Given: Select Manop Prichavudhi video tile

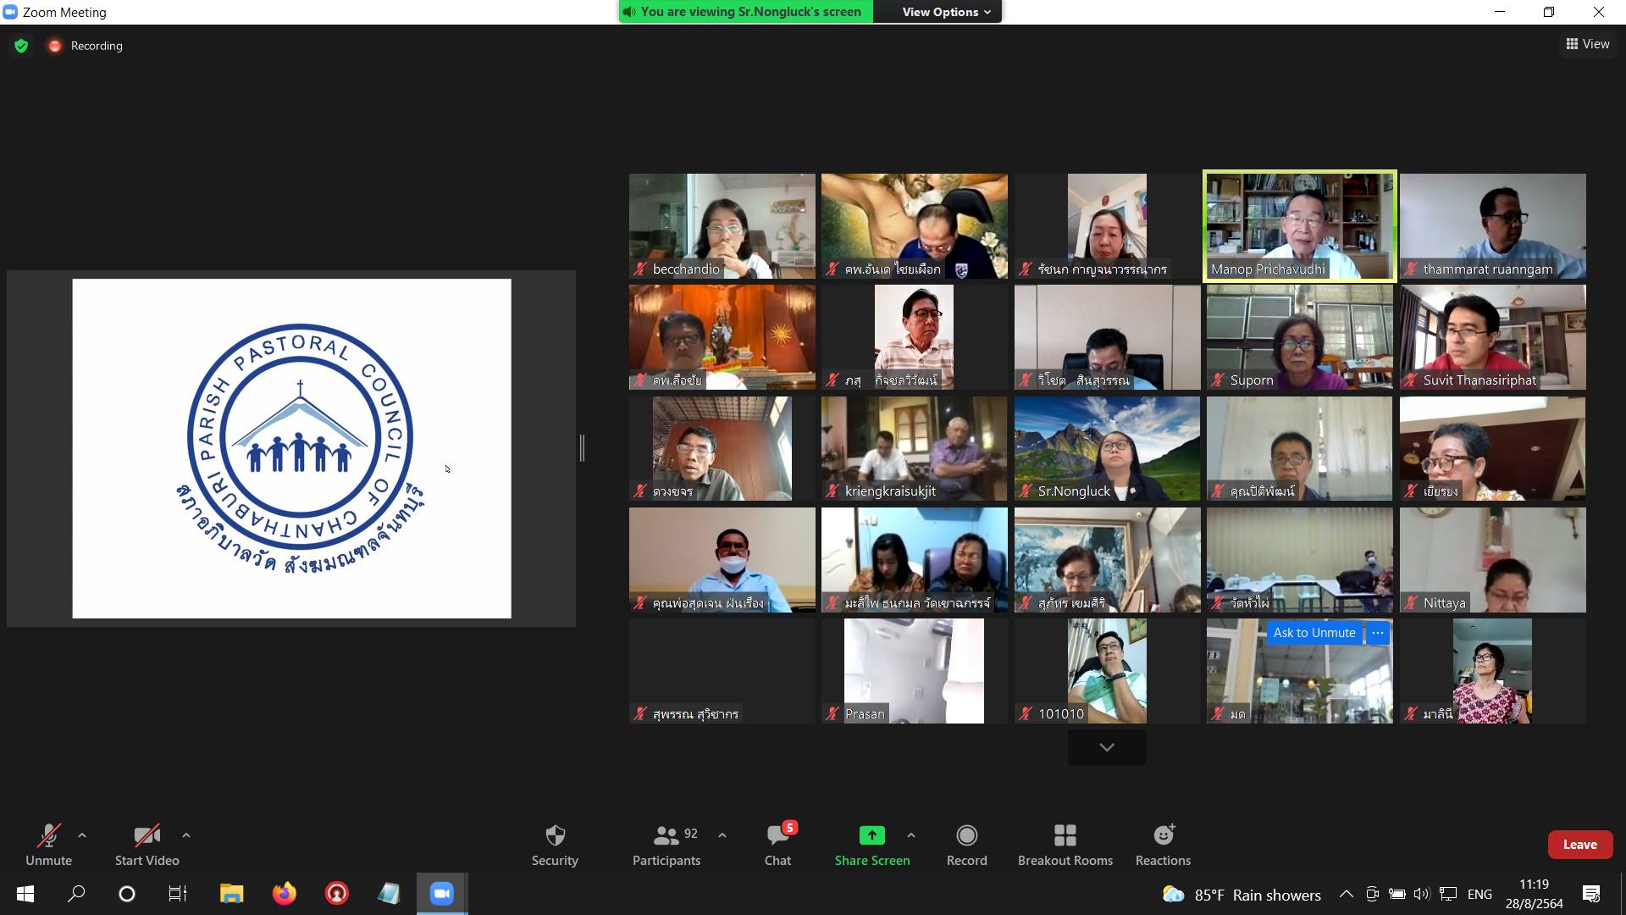Looking at the screenshot, I should tap(1299, 226).
